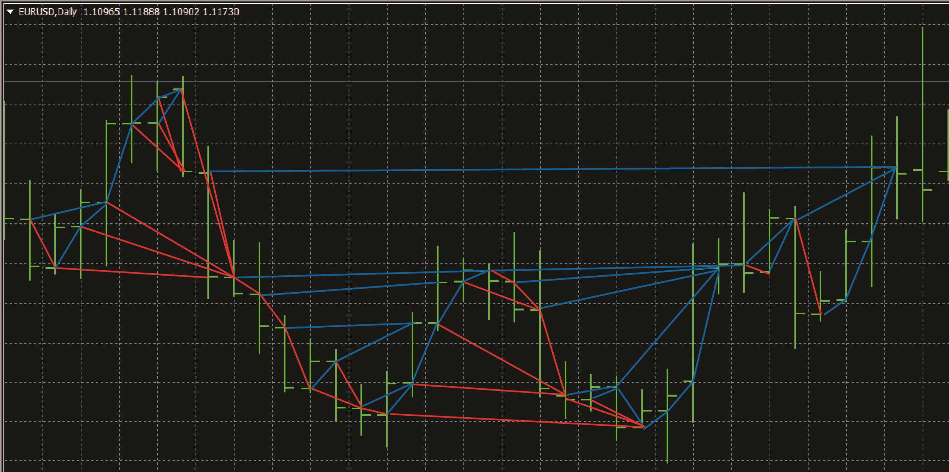
Task: Select the low price value 1.10902
Action: pyautogui.click(x=181, y=12)
